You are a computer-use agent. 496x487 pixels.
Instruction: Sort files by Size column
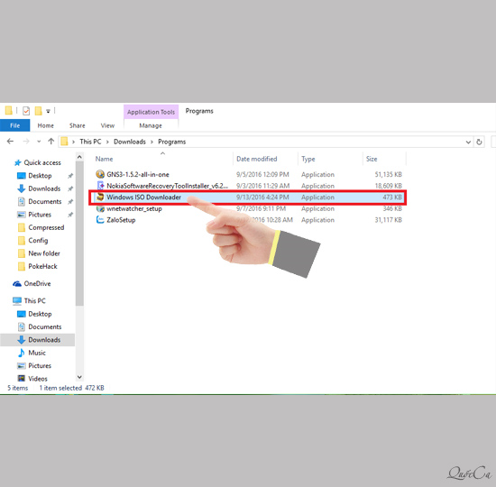click(372, 159)
